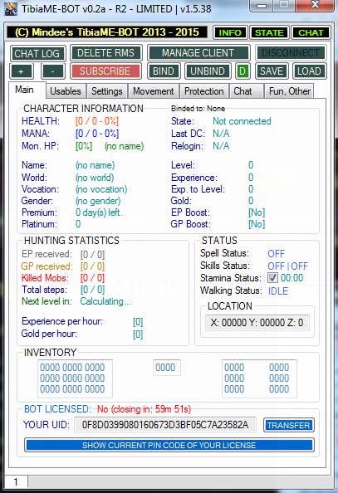Image resolution: width=338 pixels, height=493 pixels.
Task: Click the Killed Mobs [0 / 0] value
Action: click(x=92, y=278)
